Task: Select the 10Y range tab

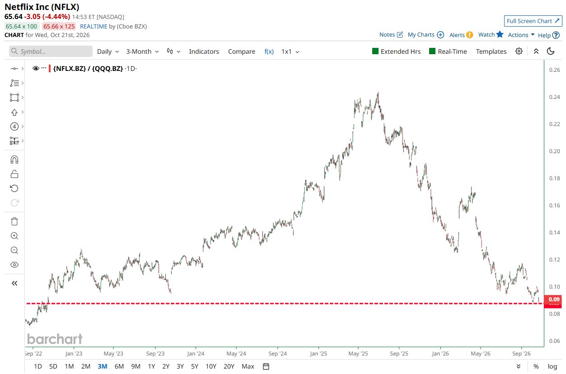Action: (211, 366)
